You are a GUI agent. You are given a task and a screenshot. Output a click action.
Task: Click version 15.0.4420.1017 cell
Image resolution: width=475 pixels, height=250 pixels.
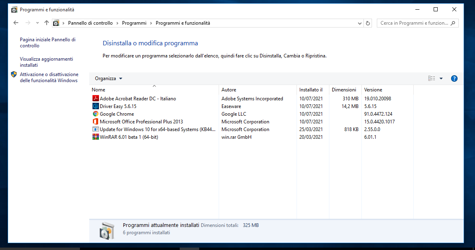[379, 122]
